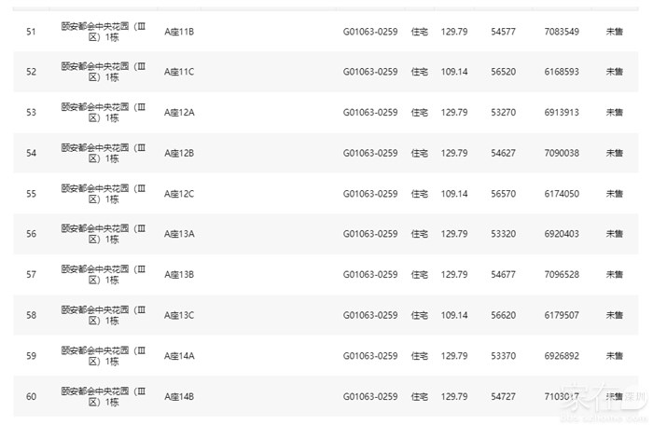The height and width of the screenshot is (425, 653).
Task: Click the A座14A unit cell
Action: 178,356
